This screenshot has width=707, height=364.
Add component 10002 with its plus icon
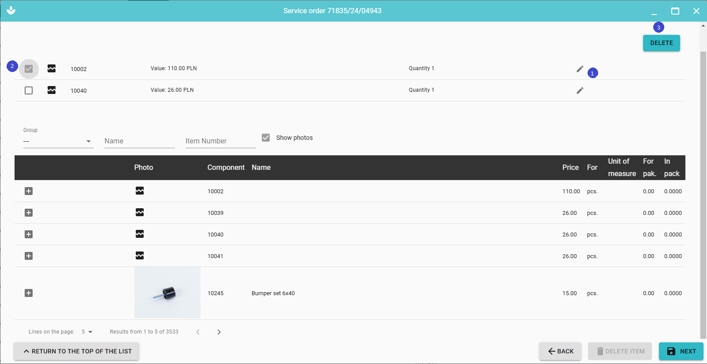point(29,191)
